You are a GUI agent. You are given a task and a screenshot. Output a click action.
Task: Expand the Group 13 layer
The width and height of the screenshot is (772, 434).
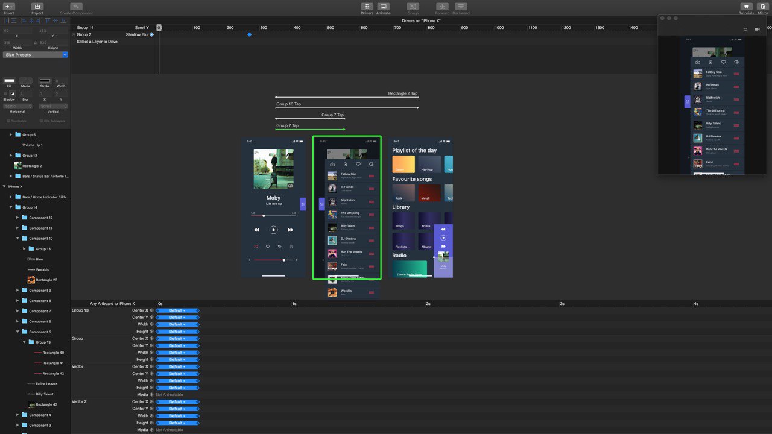[24, 249]
